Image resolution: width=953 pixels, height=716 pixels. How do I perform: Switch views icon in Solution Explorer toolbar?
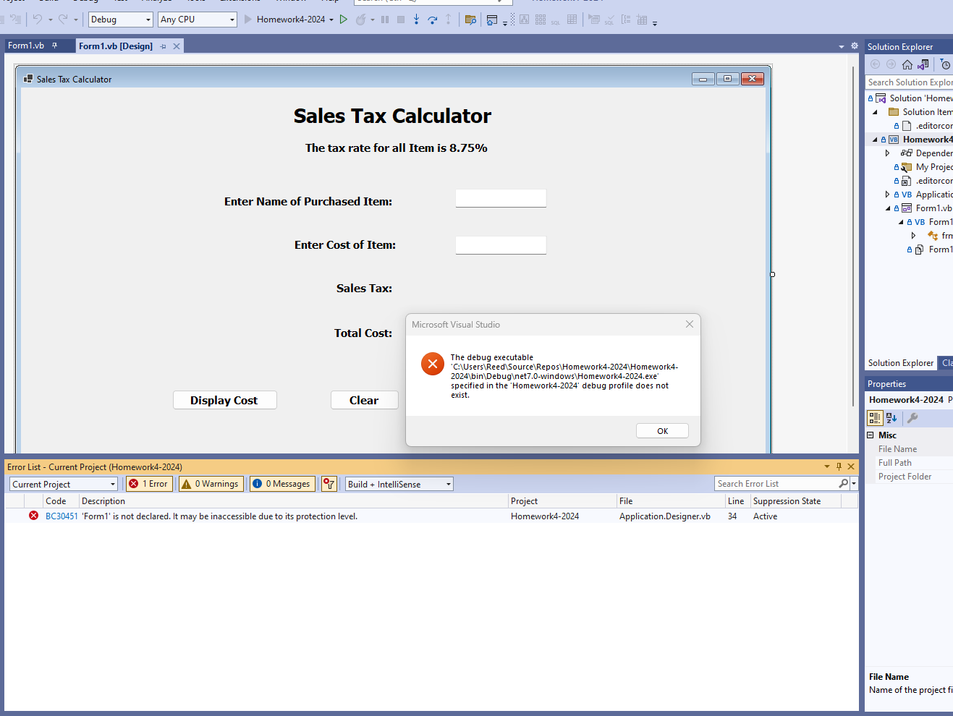coord(923,64)
